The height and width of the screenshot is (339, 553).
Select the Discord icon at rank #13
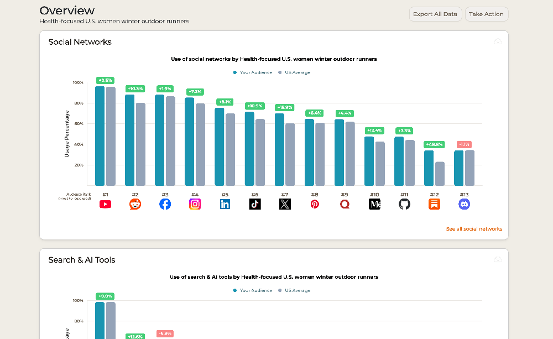464,204
